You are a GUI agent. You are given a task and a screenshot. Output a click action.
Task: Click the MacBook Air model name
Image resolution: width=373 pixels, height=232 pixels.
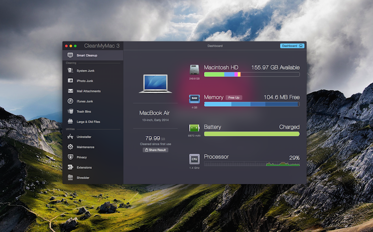click(x=154, y=113)
